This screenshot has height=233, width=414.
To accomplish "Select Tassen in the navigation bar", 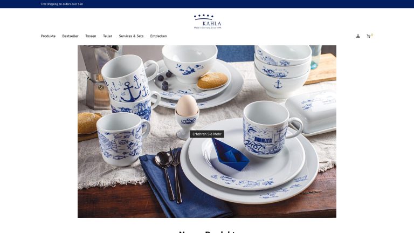I will [91, 36].
